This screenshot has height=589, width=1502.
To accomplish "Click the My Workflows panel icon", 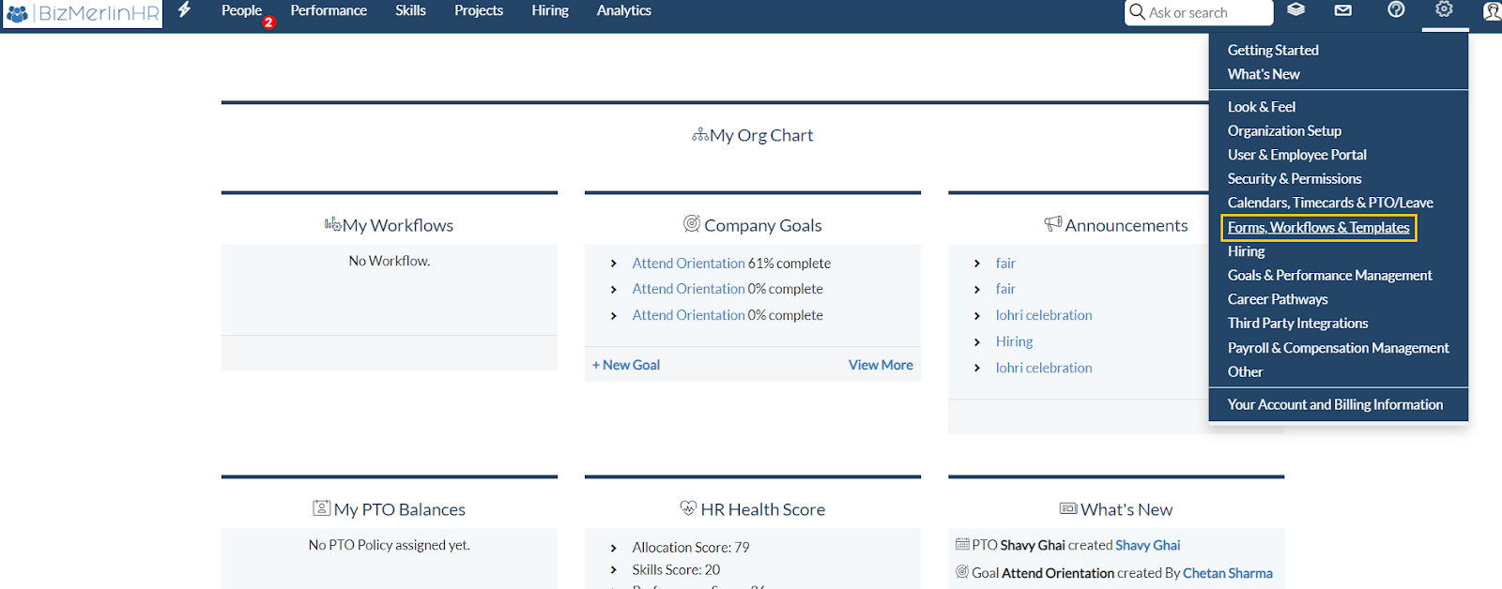I will point(332,224).
